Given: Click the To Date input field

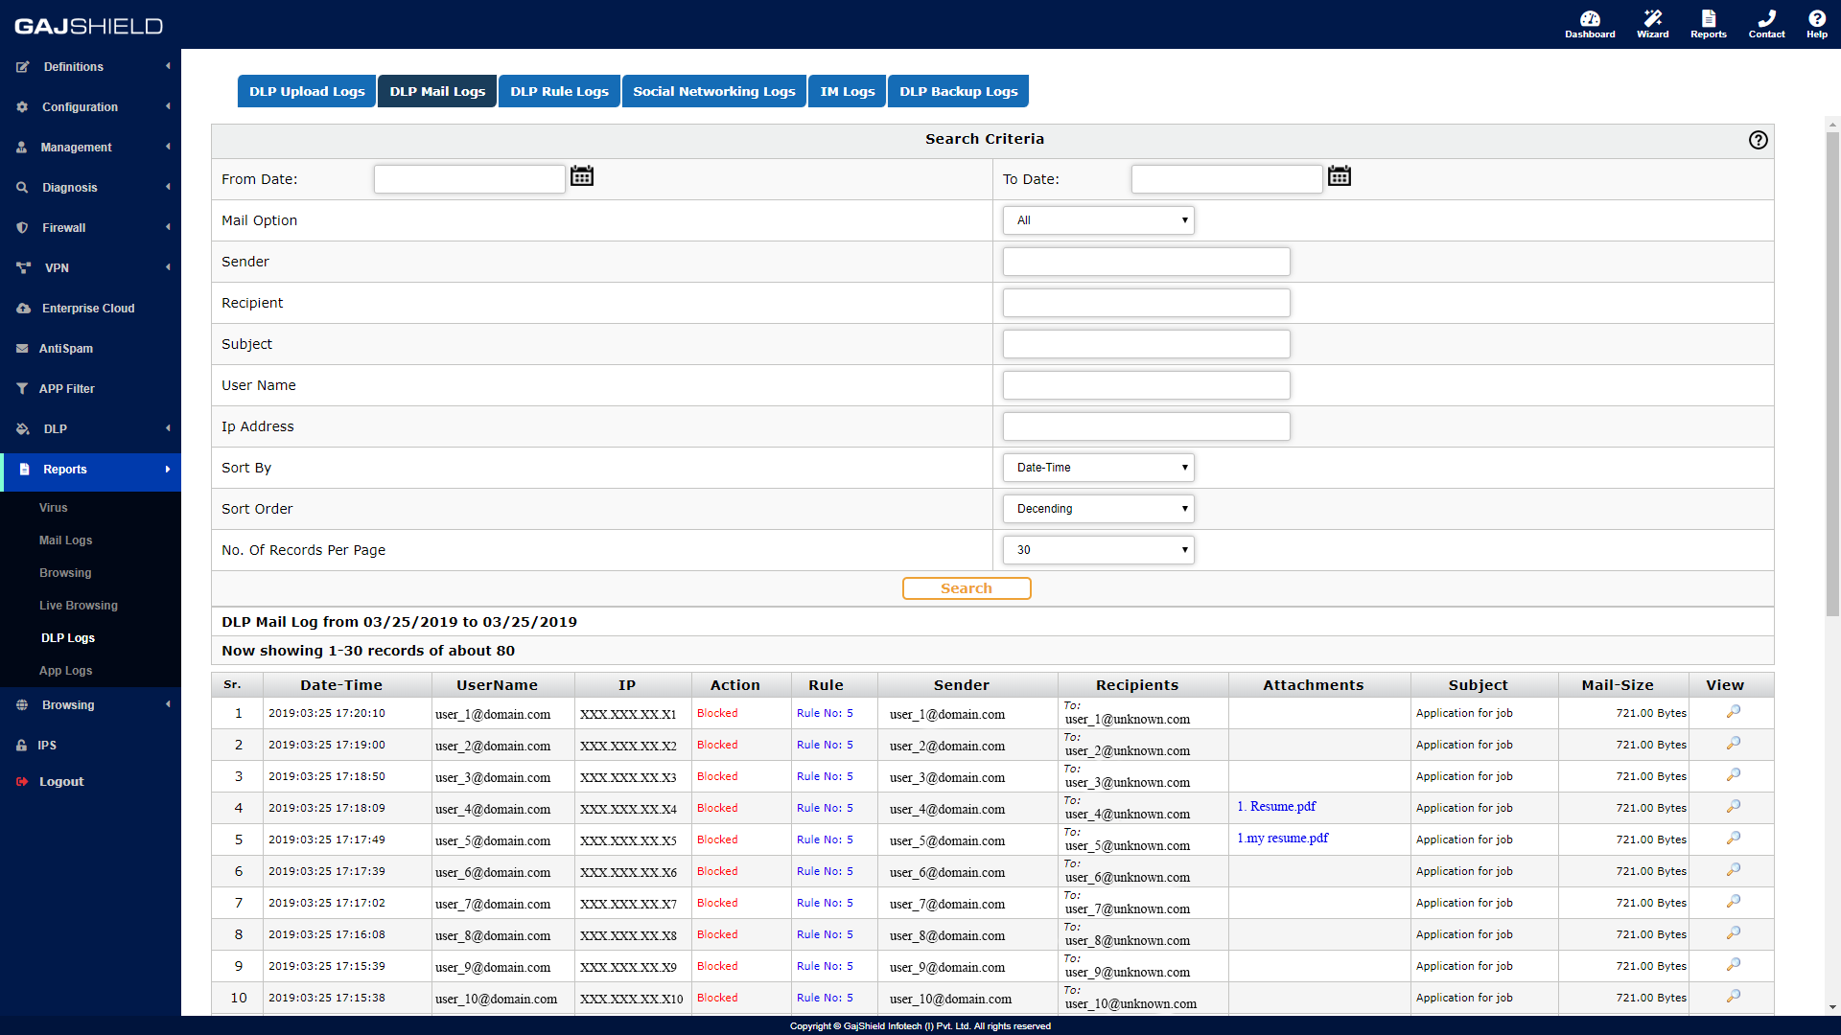Looking at the screenshot, I should (1227, 179).
